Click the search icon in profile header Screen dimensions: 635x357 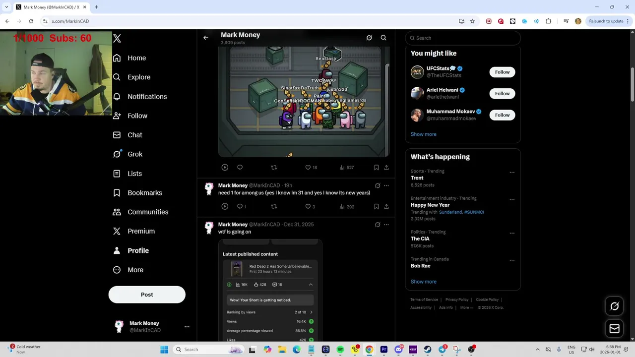pyautogui.click(x=383, y=38)
